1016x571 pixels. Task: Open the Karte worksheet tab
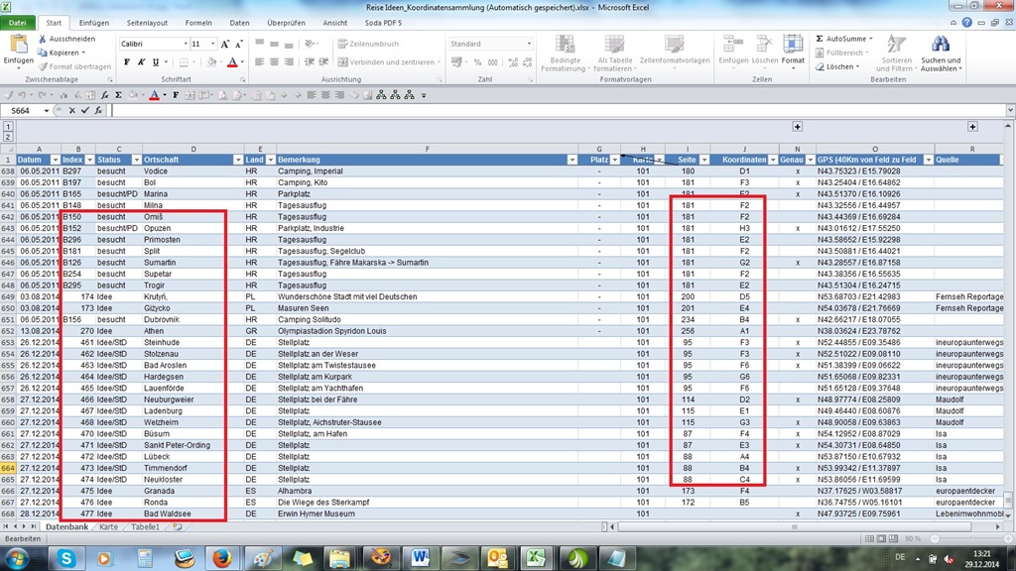(x=108, y=526)
